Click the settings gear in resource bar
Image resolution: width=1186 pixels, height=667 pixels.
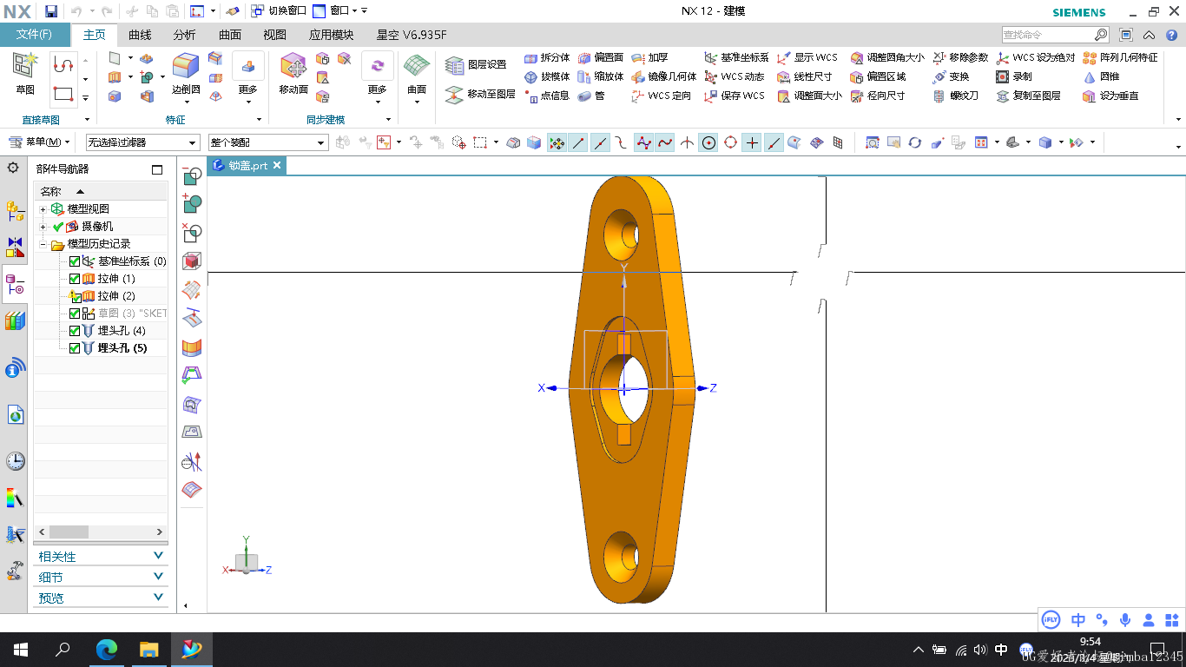(x=13, y=168)
